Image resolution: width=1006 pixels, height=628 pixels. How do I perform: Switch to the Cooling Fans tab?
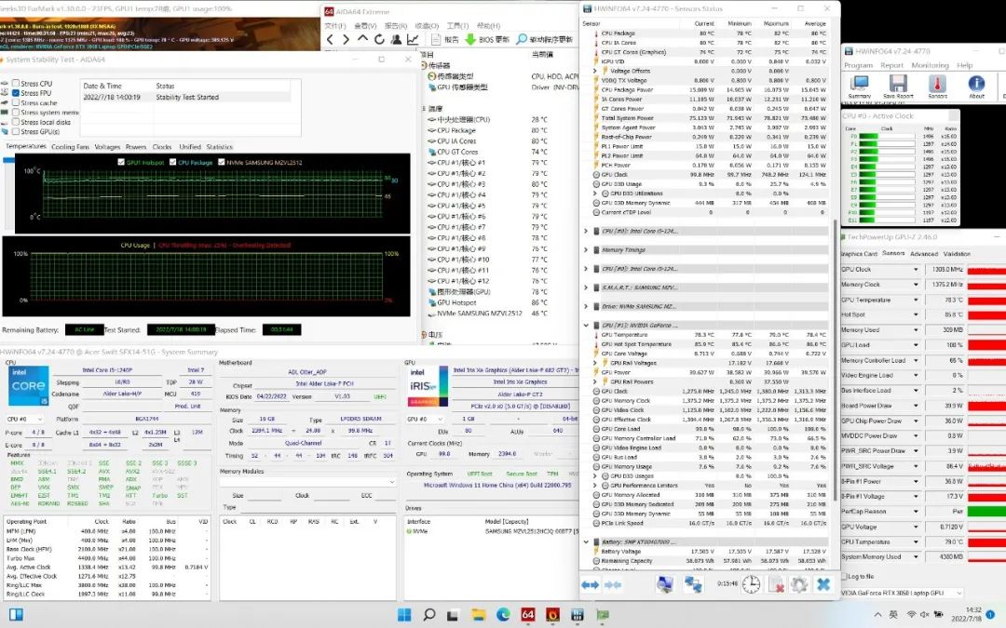(x=70, y=147)
